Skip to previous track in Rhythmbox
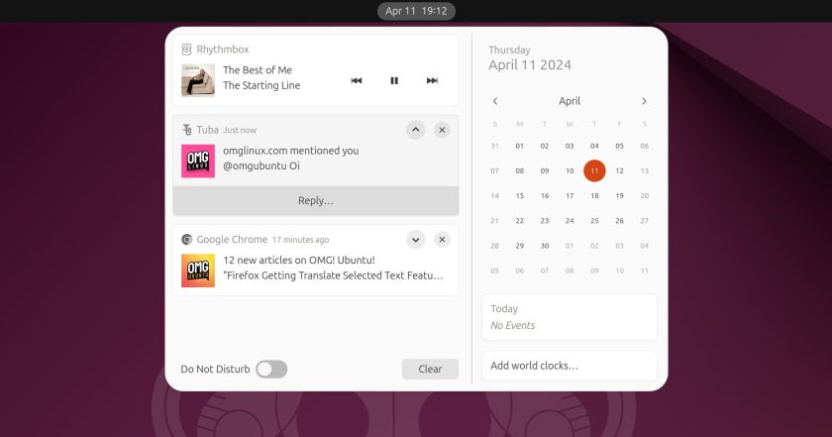 tap(356, 80)
